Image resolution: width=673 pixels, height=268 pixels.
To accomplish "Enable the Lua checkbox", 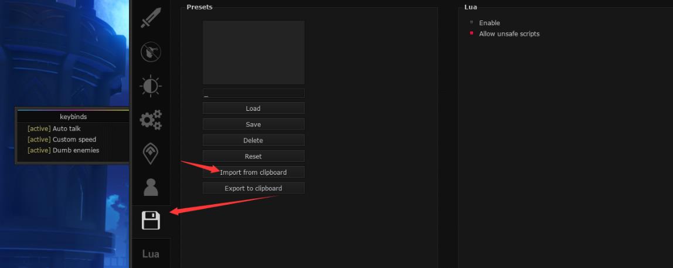I will pos(472,23).
